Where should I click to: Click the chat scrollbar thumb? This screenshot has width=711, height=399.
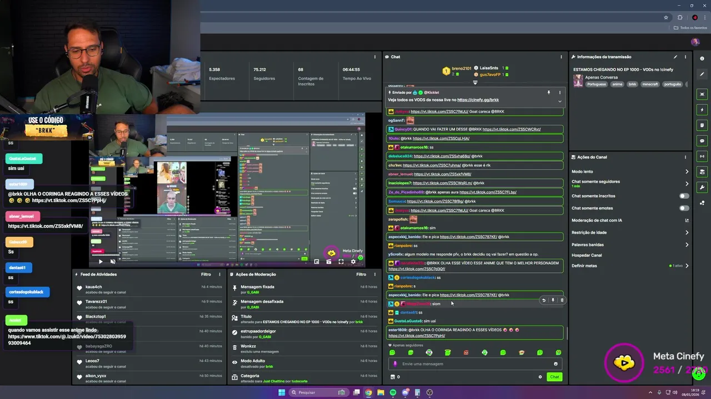pos(567,334)
